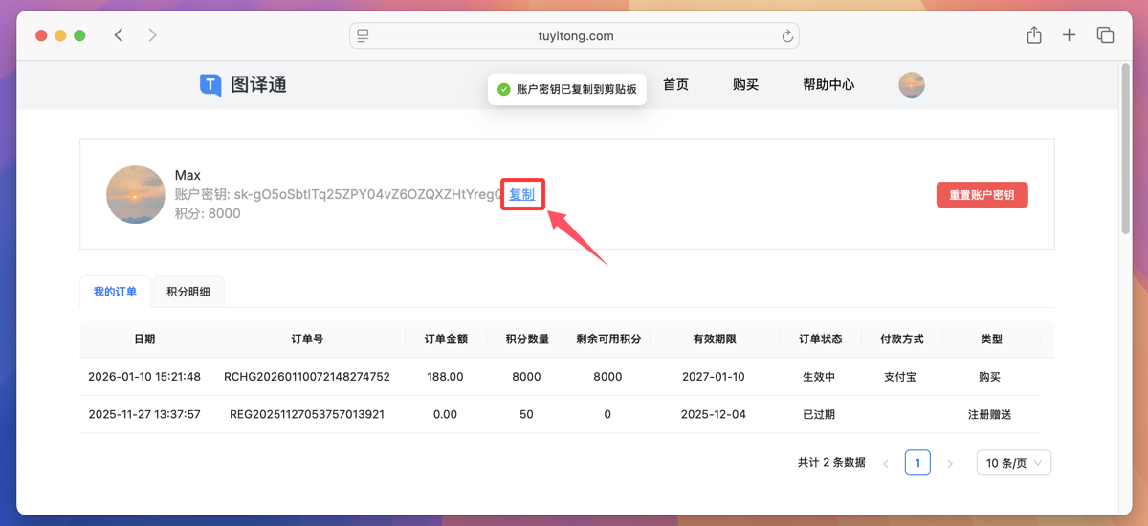Click Safari forward navigation arrow

[152, 35]
